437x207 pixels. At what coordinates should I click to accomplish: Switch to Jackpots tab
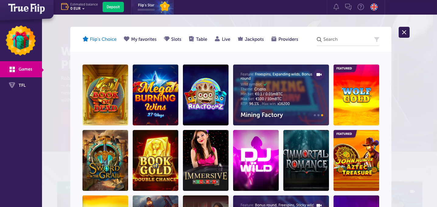click(251, 39)
